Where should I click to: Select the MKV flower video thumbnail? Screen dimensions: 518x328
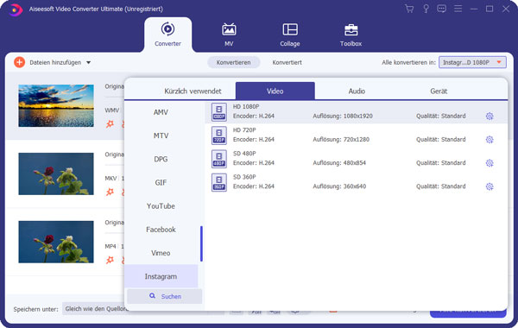click(x=56, y=173)
